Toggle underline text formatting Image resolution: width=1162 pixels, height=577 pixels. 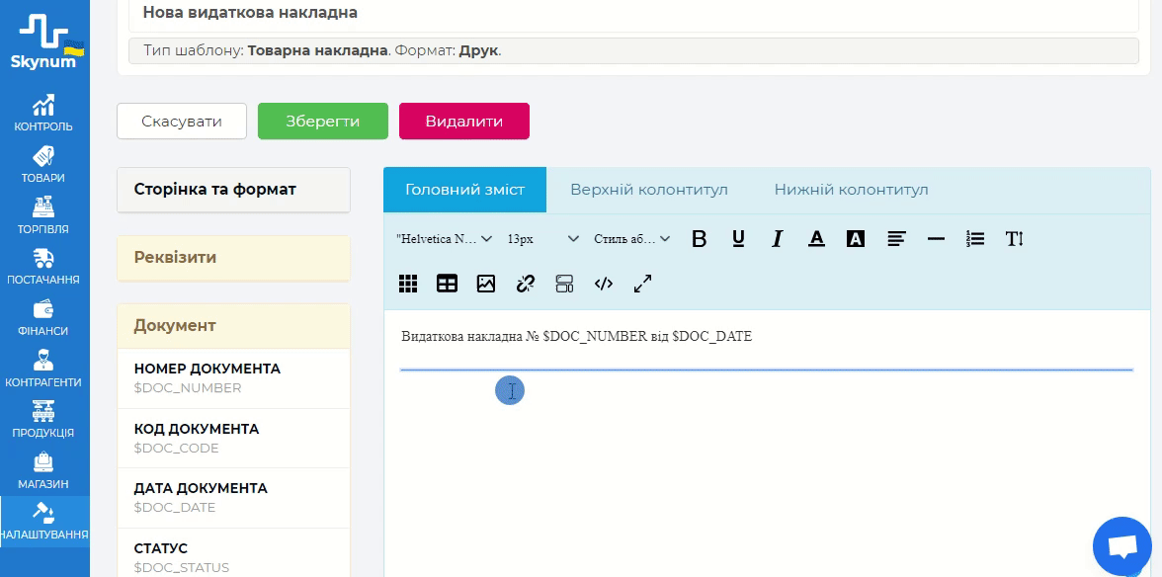[738, 238]
